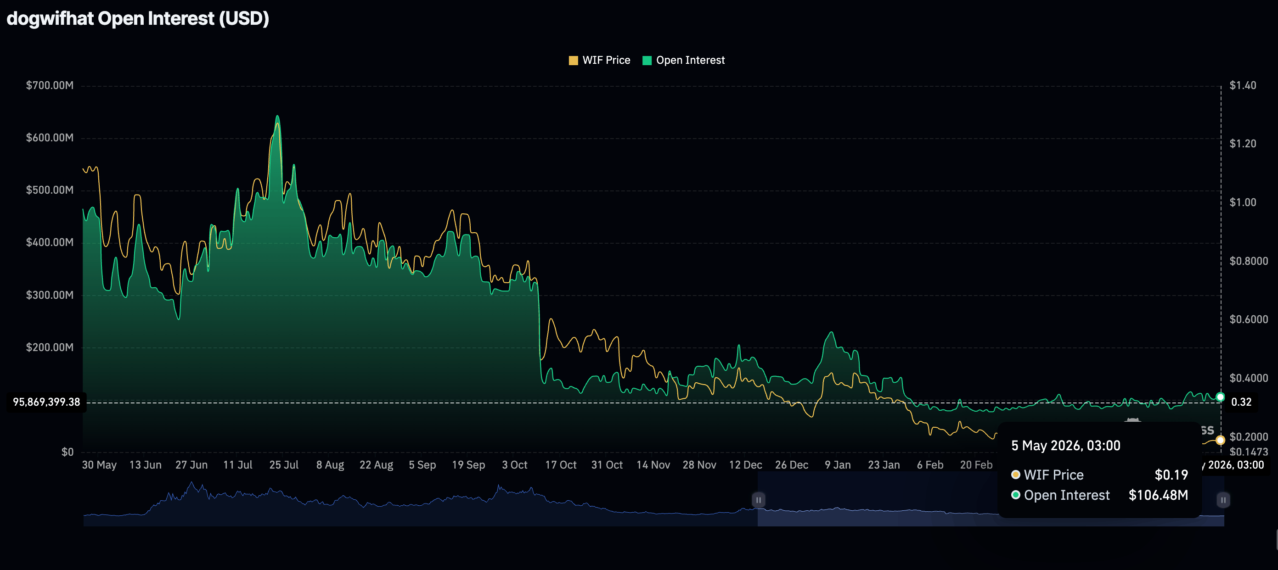1278x570 pixels.
Task: Click the crosshair value label 95,869,399.38
Action: 47,402
